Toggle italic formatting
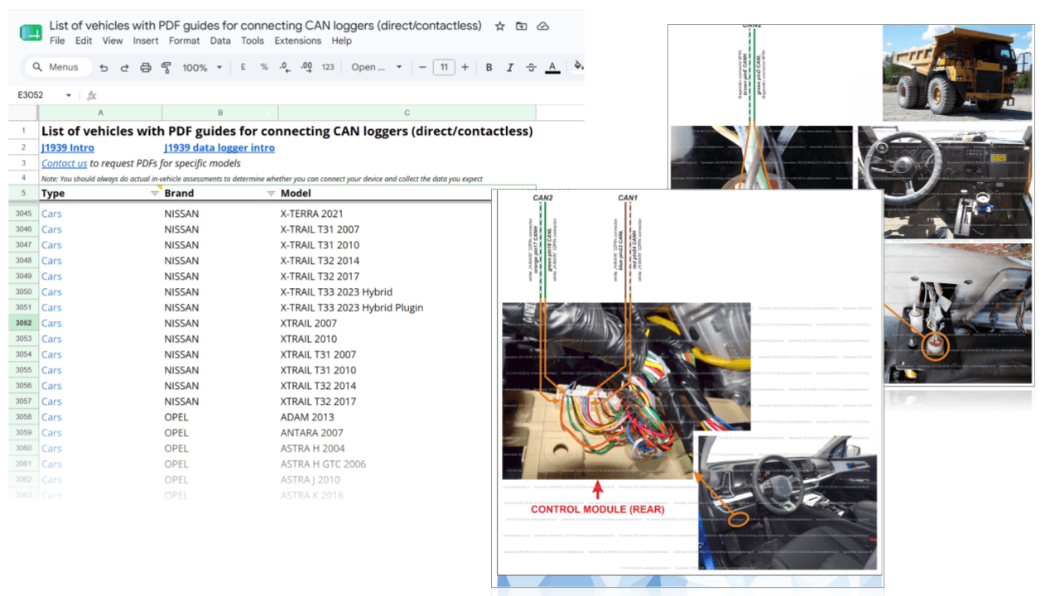The width and height of the screenshot is (1060, 596). click(510, 67)
